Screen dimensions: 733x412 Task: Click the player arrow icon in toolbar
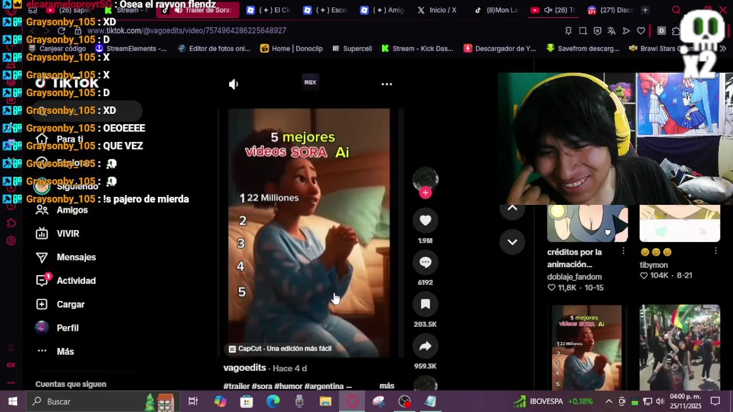626,31
